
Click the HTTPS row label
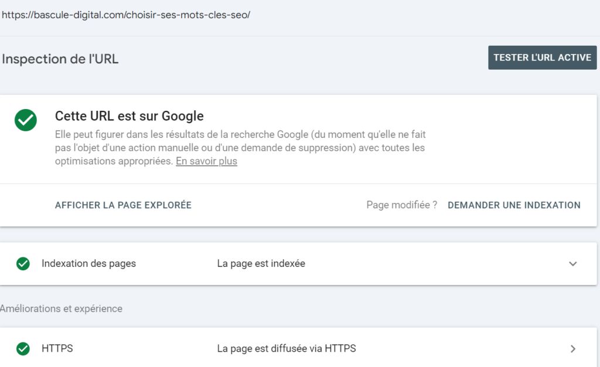click(x=57, y=348)
